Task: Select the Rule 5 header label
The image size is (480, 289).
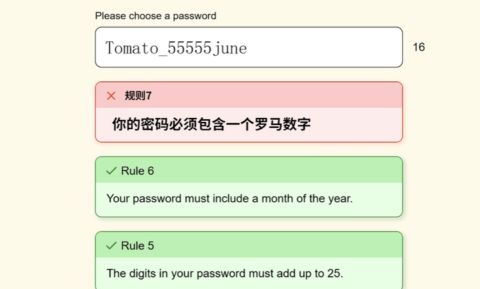Action: pos(137,246)
